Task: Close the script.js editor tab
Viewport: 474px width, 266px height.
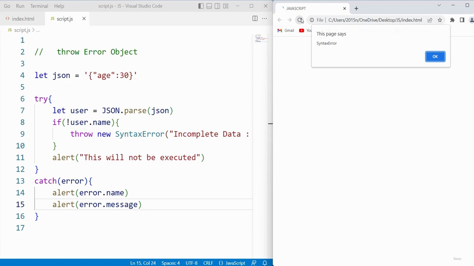Action: pyautogui.click(x=84, y=19)
